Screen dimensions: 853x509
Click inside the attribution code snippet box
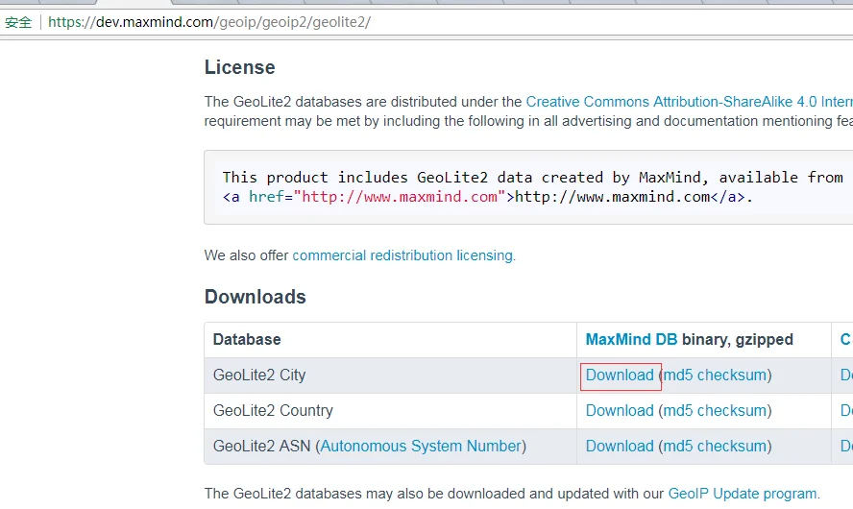pyautogui.click(x=528, y=187)
